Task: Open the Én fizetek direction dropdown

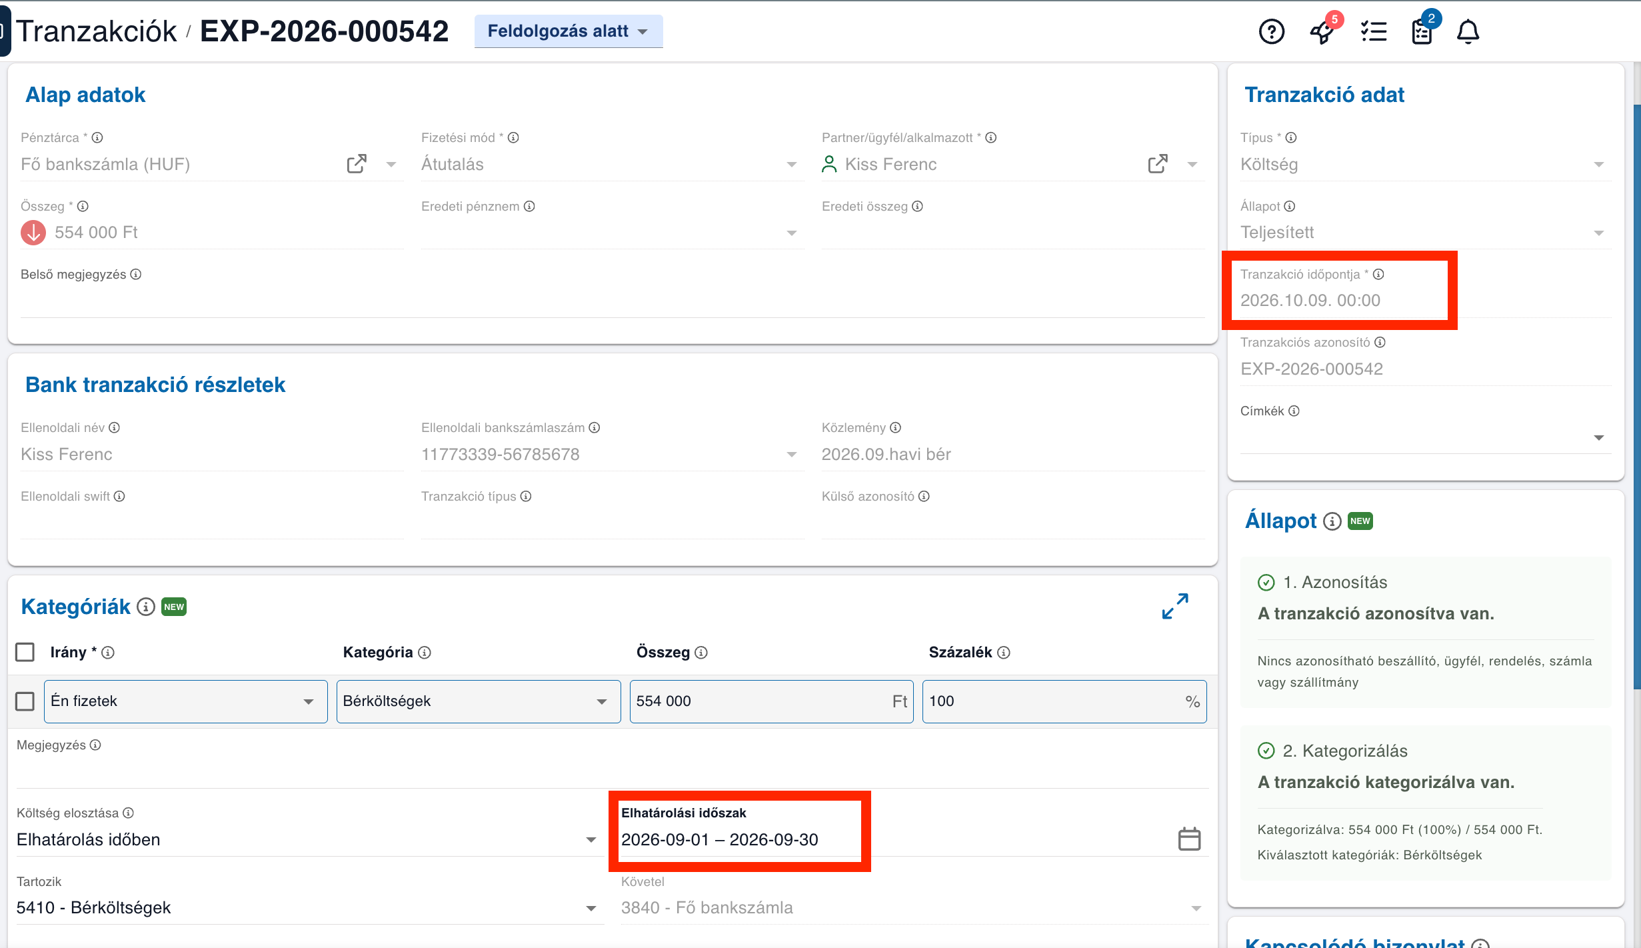Action: pos(185,701)
